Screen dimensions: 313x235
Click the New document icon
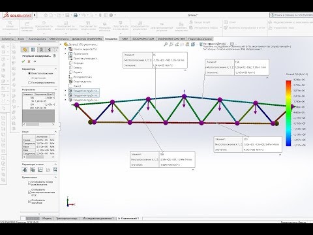tap(51, 15)
